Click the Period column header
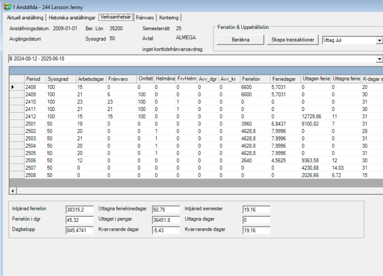 coord(35,79)
